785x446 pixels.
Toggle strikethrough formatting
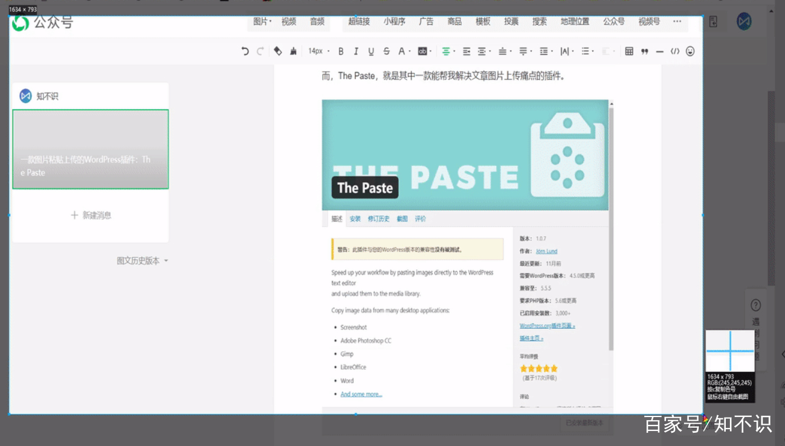[387, 51]
